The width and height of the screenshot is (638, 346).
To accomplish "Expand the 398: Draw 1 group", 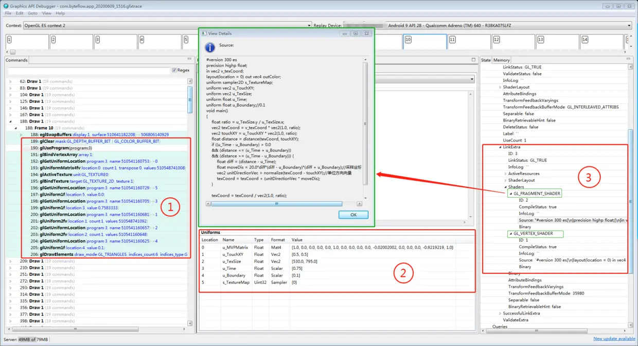I will tap(10, 321).
